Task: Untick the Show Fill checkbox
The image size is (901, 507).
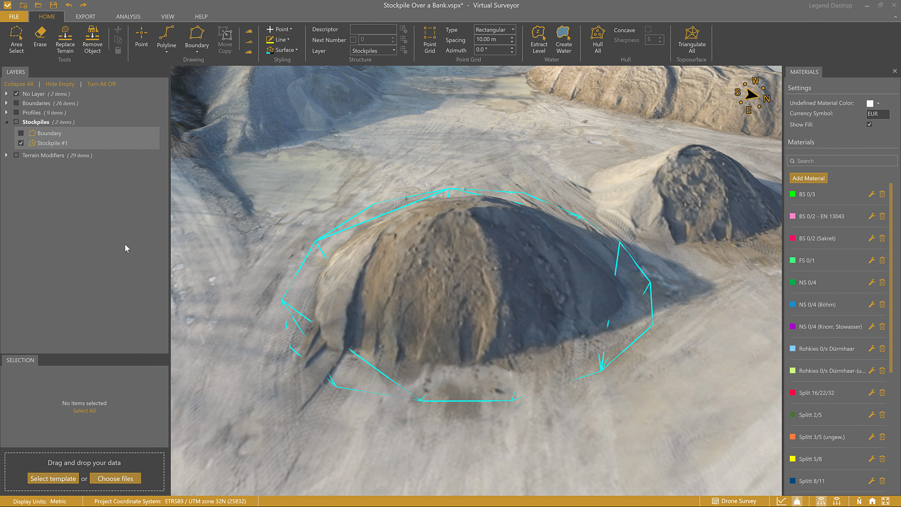Action: click(x=870, y=124)
